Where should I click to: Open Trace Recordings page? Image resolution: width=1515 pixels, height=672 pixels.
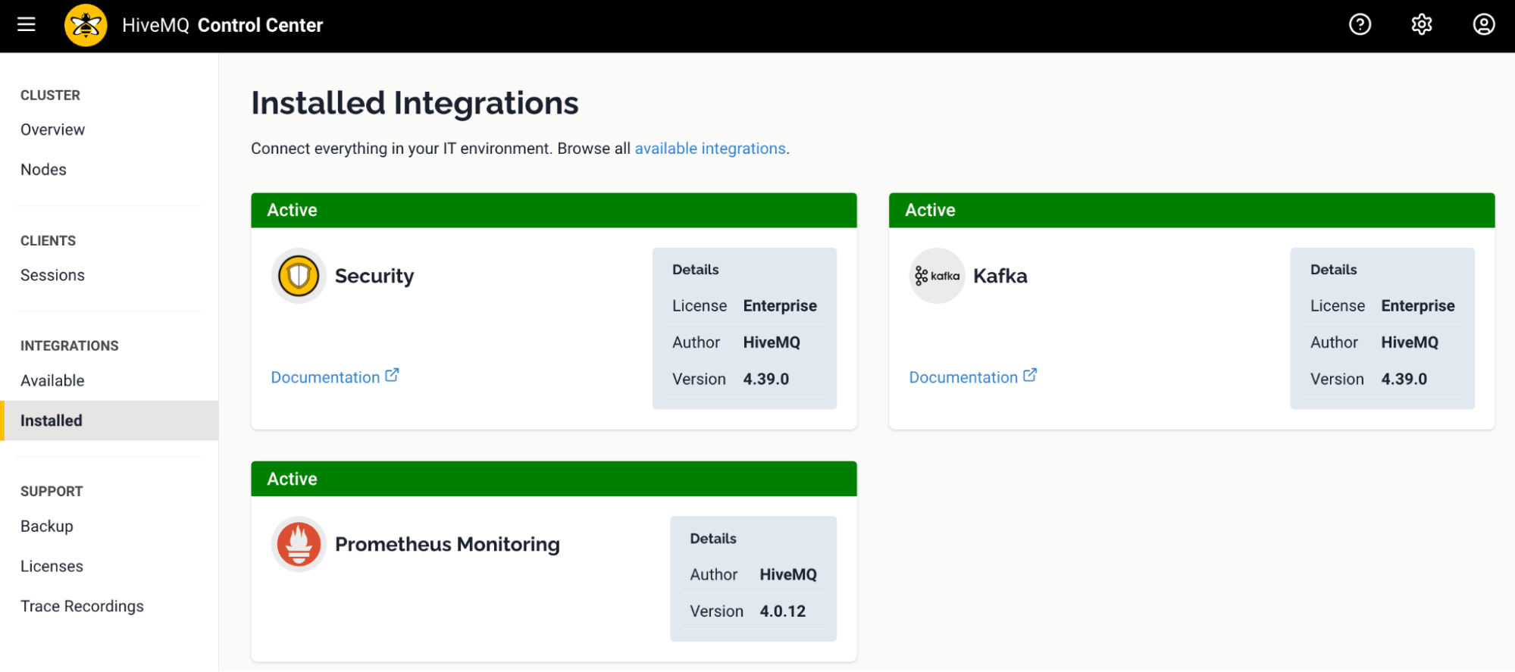82,606
